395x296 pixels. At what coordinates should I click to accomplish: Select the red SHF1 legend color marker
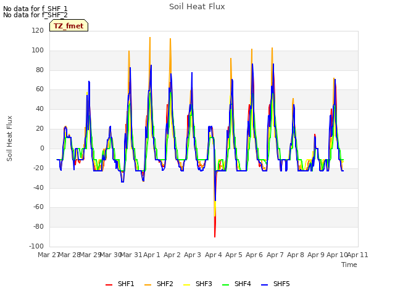[x=109, y=285]
